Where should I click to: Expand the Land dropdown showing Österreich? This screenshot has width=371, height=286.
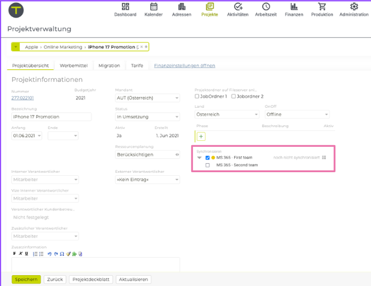pyautogui.click(x=226, y=114)
